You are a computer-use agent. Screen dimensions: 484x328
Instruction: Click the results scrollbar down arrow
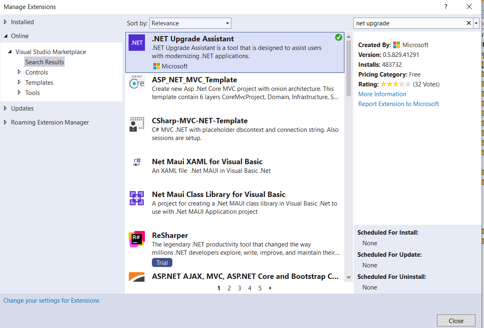click(x=349, y=277)
